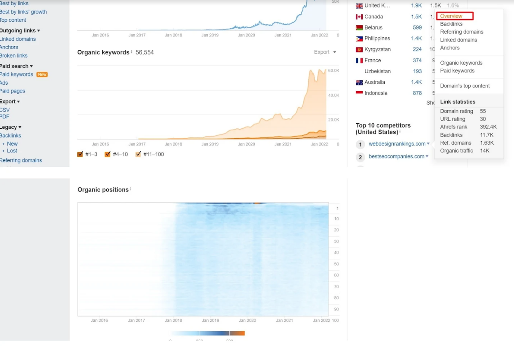514x346 pixels.
Task: Click the France flag icon
Action: click(359, 61)
